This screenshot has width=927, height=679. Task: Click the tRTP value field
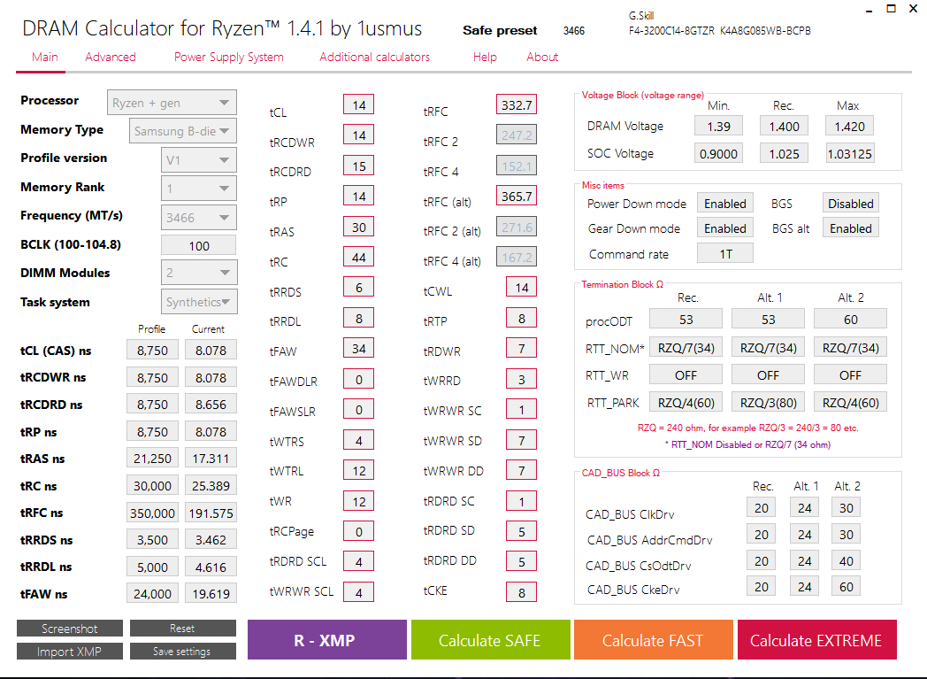pyautogui.click(x=522, y=318)
